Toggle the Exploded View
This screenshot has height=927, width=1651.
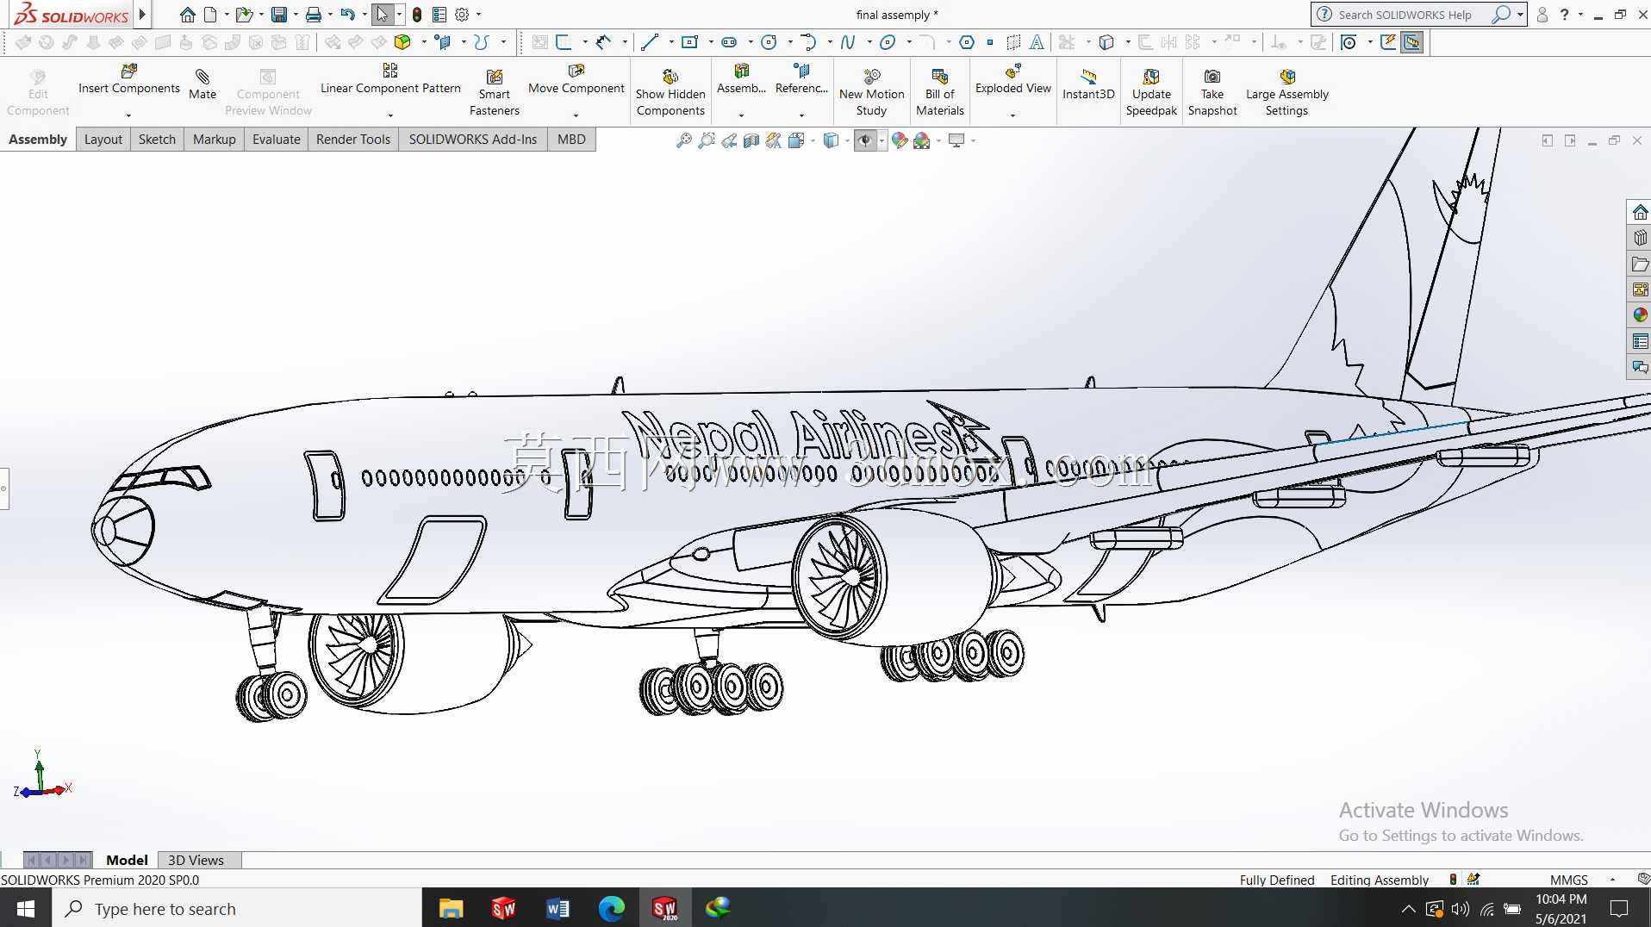(x=1013, y=78)
